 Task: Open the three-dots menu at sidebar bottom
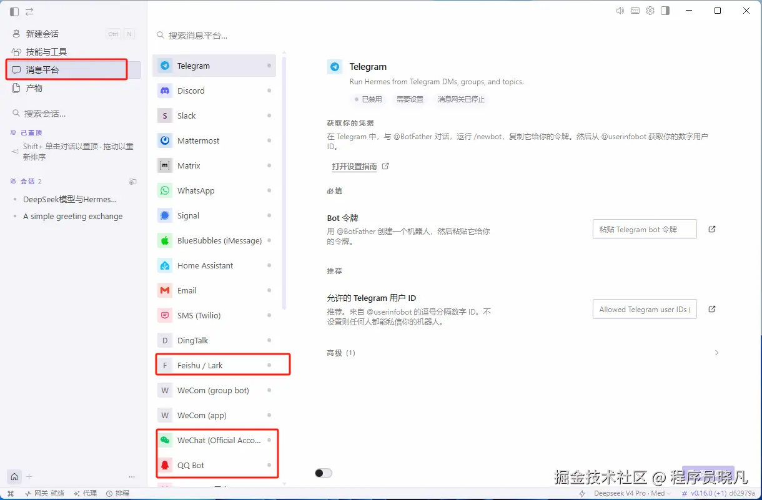click(x=132, y=477)
